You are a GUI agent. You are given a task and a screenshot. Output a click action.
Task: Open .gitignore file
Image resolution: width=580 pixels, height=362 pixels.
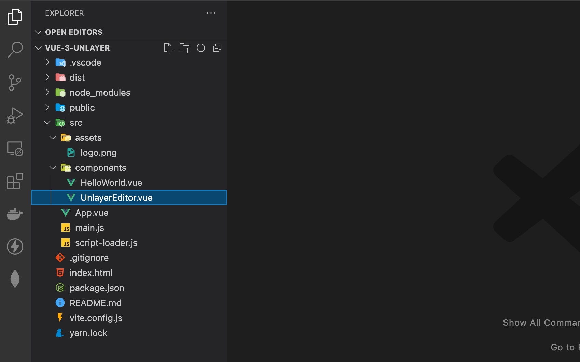tap(129, 258)
